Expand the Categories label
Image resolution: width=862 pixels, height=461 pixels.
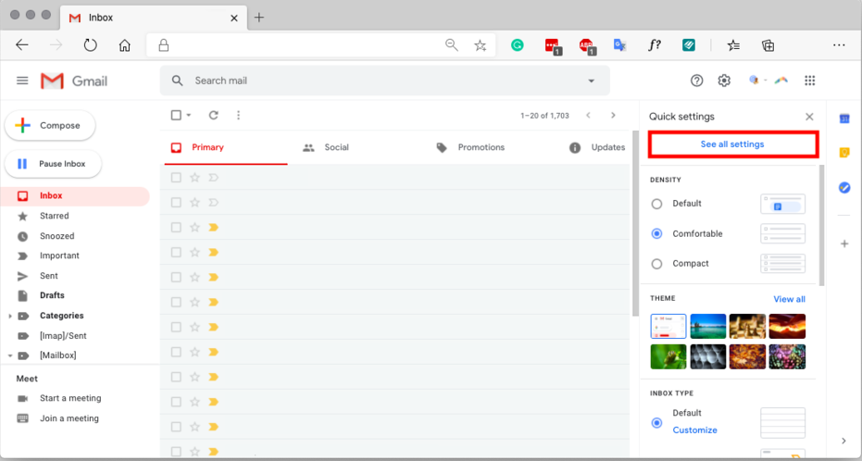[10, 316]
